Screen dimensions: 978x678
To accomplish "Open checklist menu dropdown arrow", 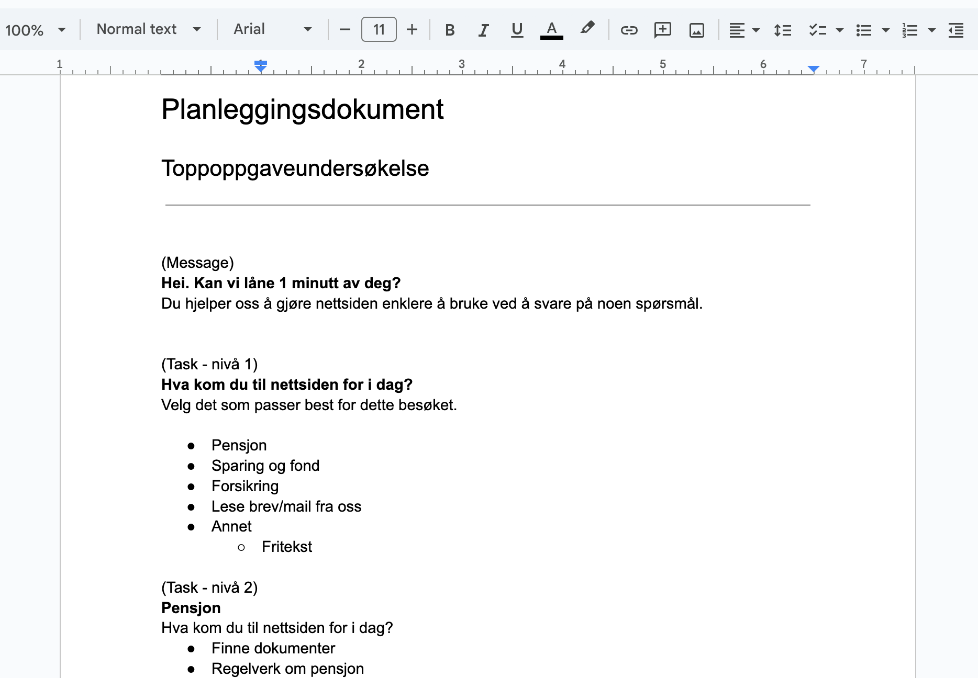I will click(840, 30).
